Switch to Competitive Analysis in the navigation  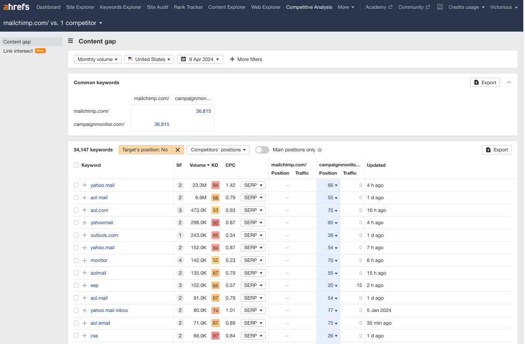point(309,7)
